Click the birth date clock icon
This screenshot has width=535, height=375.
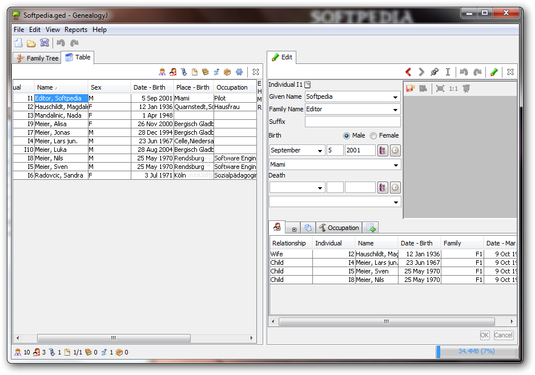(x=395, y=151)
